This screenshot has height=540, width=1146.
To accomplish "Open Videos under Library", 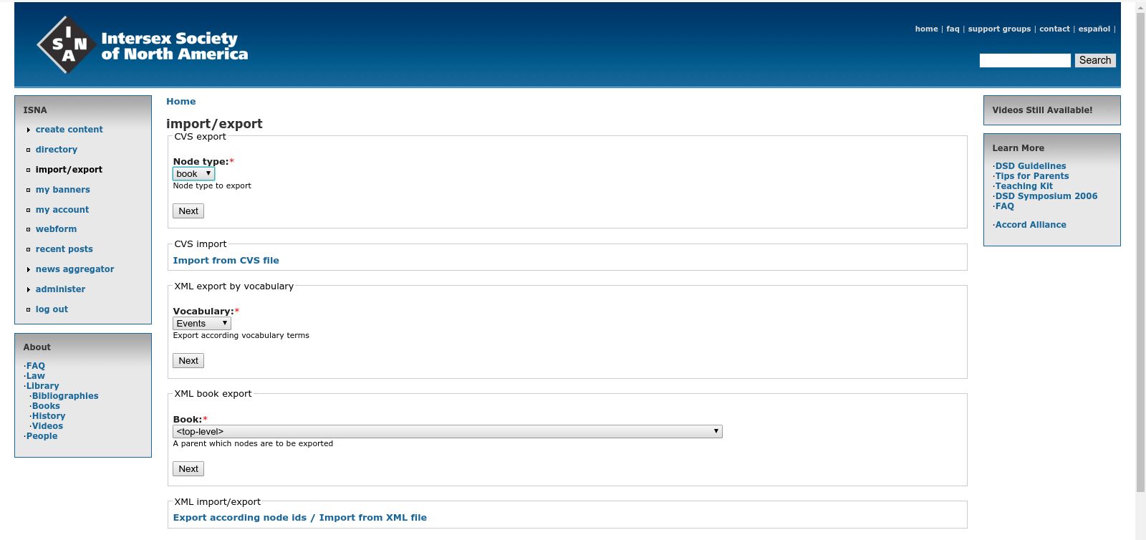I will click(47, 426).
